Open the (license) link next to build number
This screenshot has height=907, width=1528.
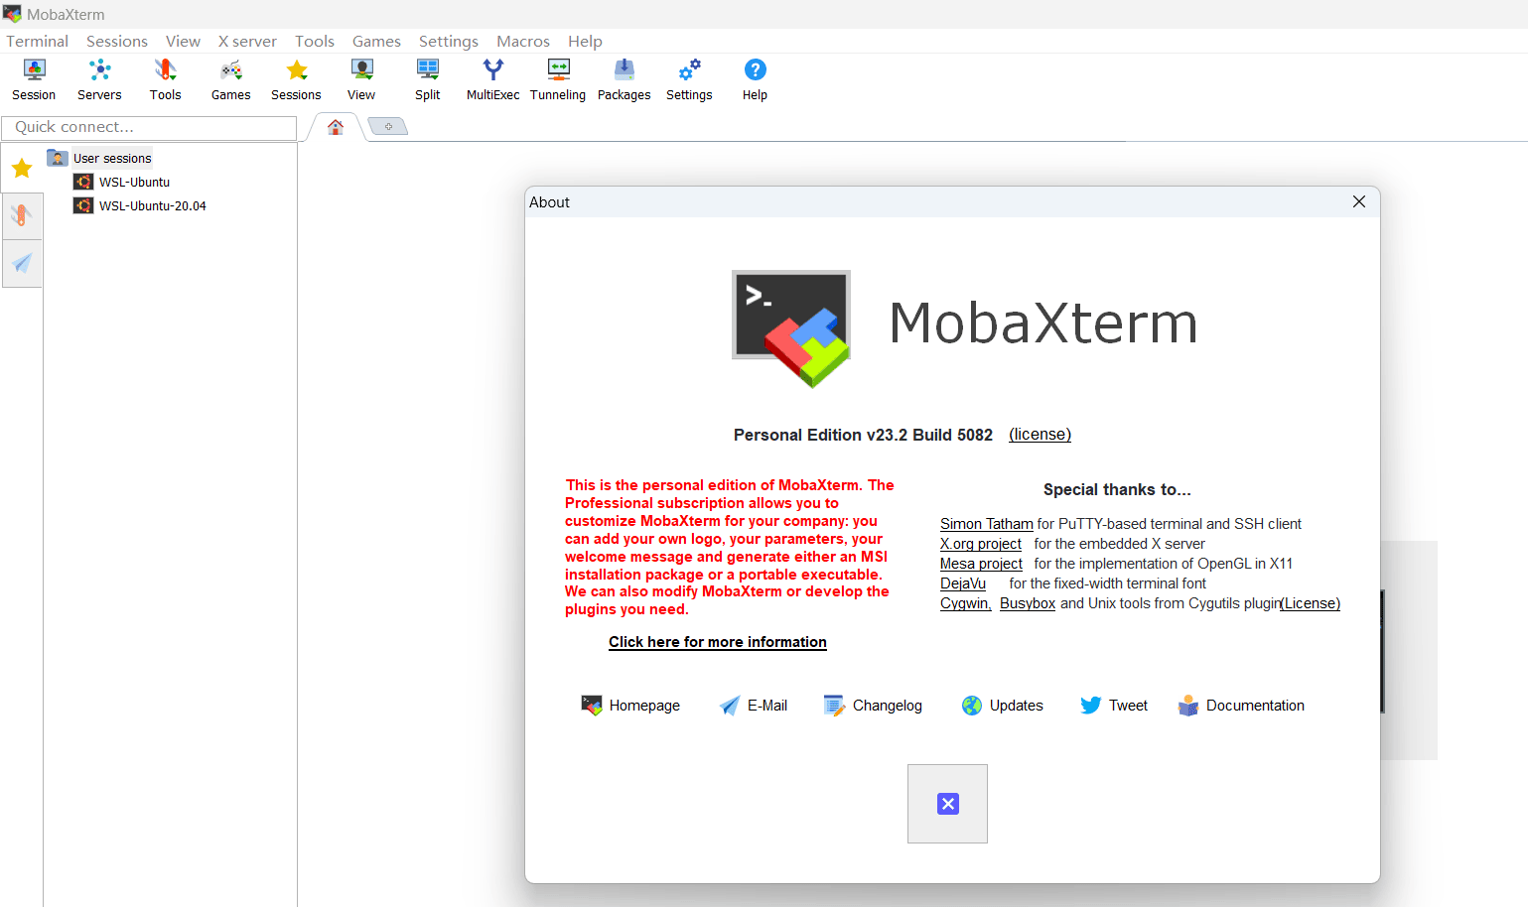pyautogui.click(x=1040, y=435)
